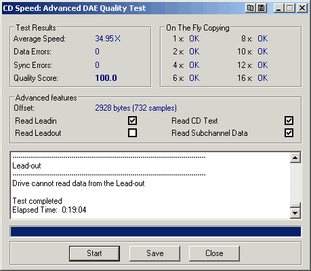The width and height of the screenshot is (311, 271).
Task: Click the Save button at the bottom
Action: click(154, 253)
